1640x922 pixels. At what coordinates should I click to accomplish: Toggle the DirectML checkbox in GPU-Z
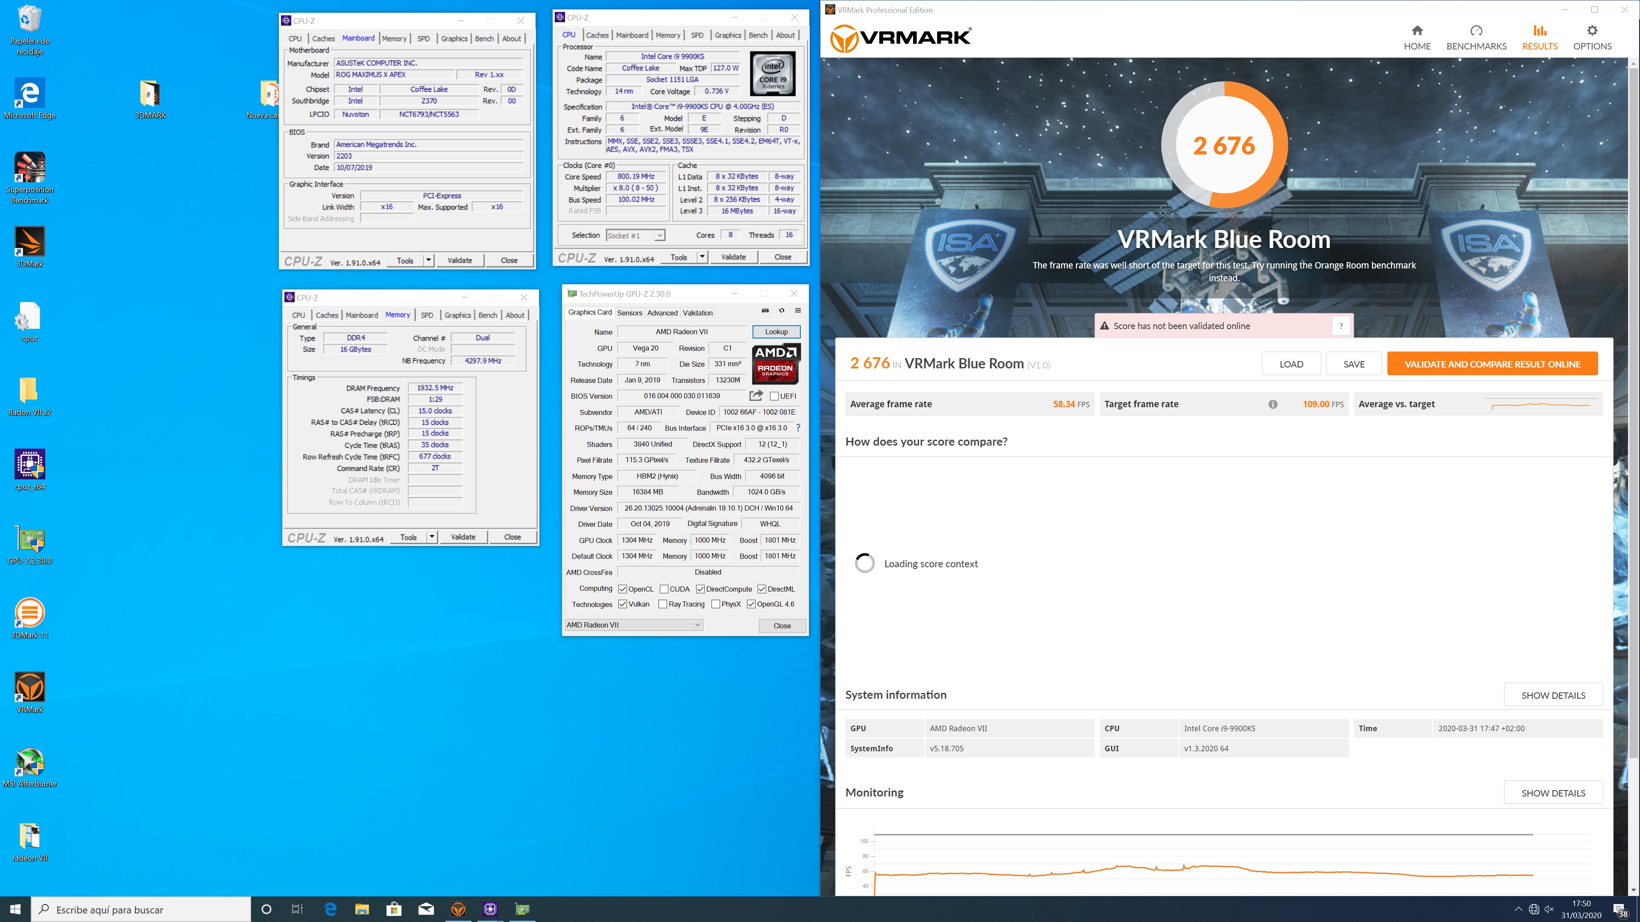click(x=762, y=589)
